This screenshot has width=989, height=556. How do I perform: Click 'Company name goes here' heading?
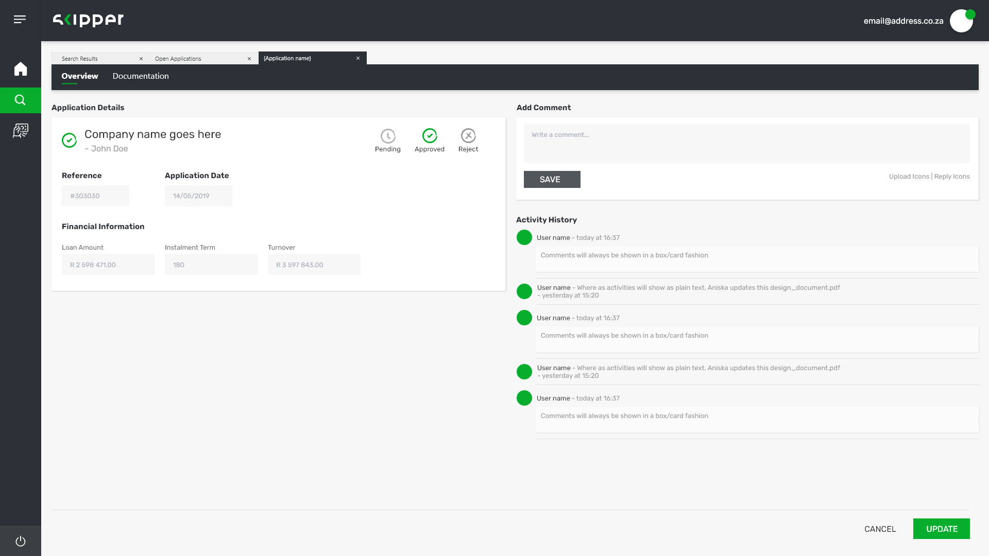(x=153, y=134)
